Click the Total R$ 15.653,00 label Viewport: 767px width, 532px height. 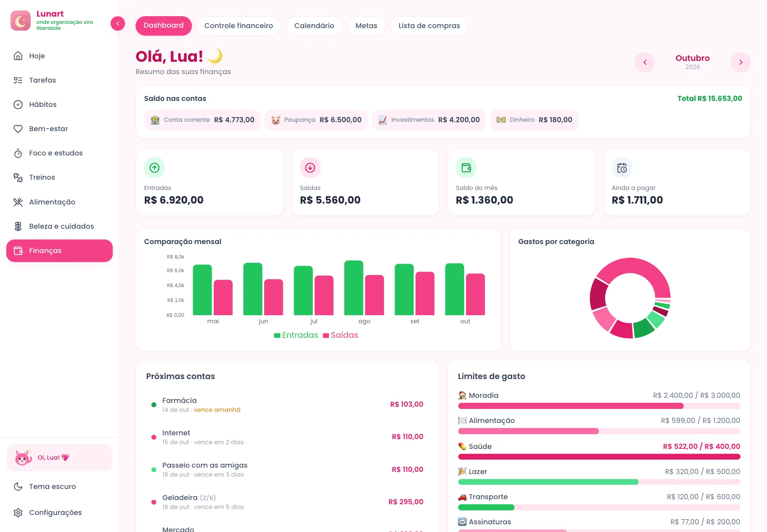pyautogui.click(x=709, y=98)
